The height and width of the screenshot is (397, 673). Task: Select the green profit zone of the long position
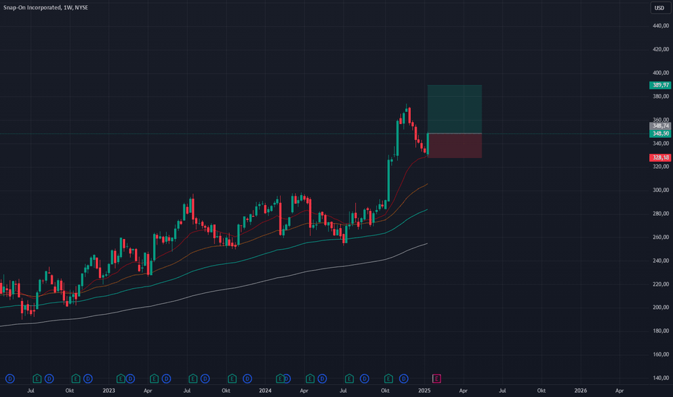454,109
